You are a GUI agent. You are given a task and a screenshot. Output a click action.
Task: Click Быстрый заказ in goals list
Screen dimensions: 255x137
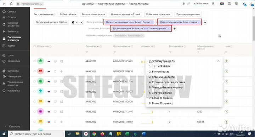pos(160,71)
